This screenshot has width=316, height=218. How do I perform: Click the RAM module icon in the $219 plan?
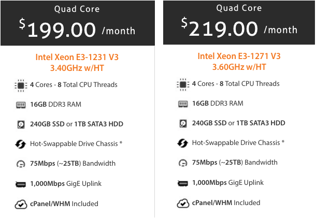183,104
